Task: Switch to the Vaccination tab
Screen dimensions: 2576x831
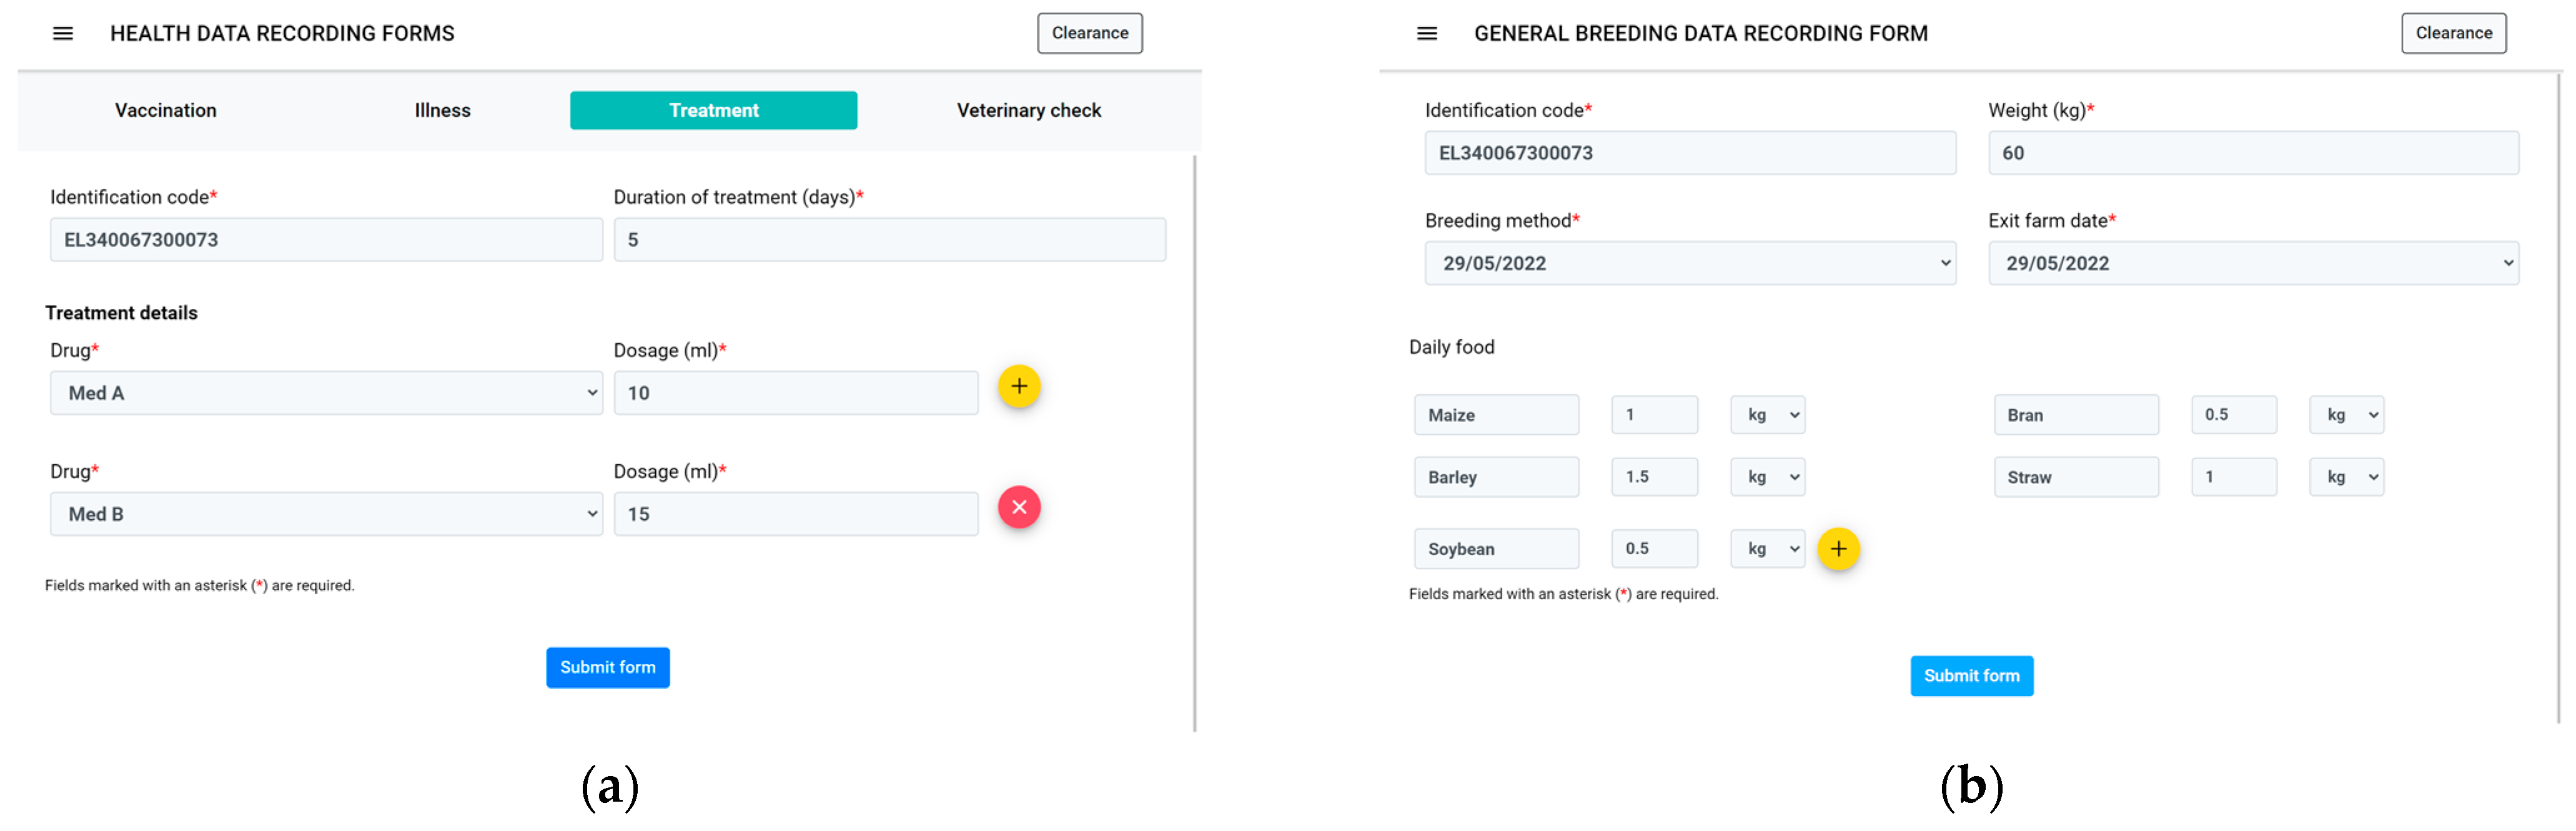Action: 165,111
